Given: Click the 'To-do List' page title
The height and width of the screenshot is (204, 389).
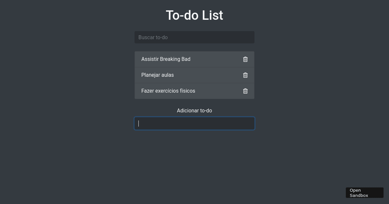Looking at the screenshot, I should [194, 15].
